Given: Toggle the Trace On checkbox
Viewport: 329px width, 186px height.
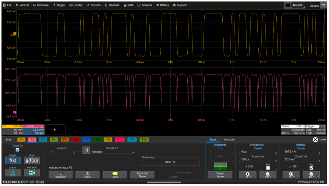Looking at the screenshot, I should click(17, 150).
